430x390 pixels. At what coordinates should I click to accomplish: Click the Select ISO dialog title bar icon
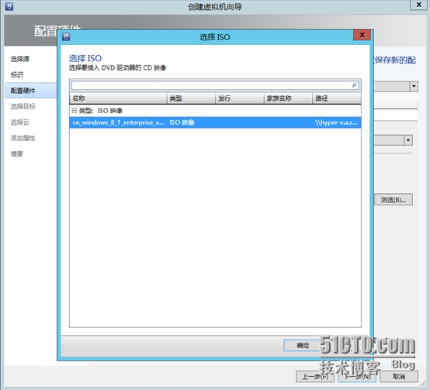point(66,36)
